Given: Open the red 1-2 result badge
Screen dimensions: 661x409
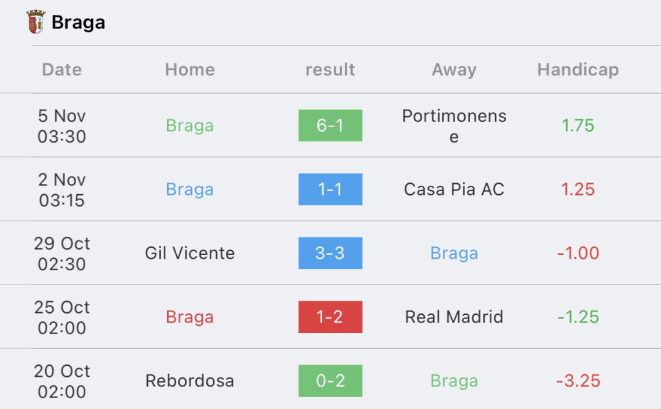Looking at the screenshot, I should pyautogui.click(x=330, y=317).
